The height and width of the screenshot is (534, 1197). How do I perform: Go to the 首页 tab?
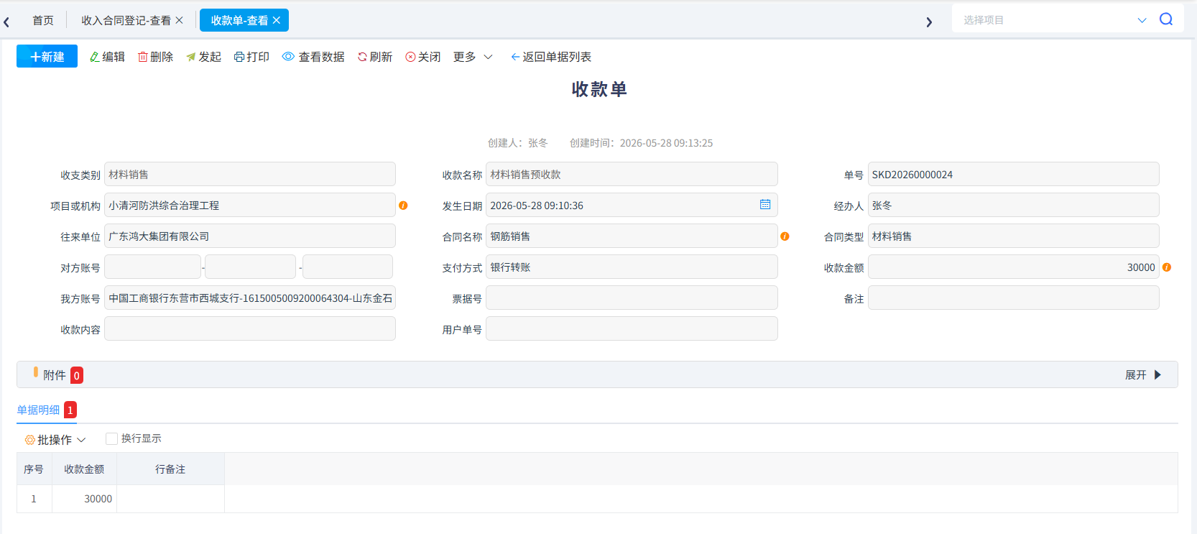pyautogui.click(x=43, y=20)
